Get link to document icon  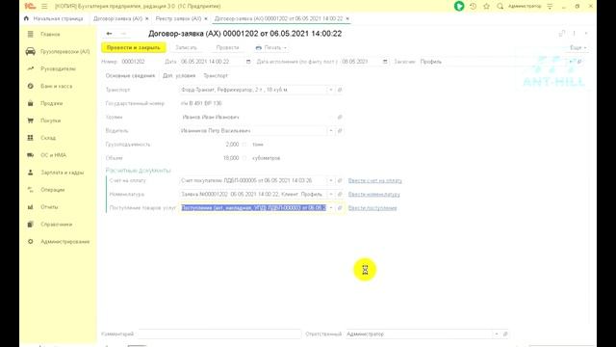click(x=562, y=34)
